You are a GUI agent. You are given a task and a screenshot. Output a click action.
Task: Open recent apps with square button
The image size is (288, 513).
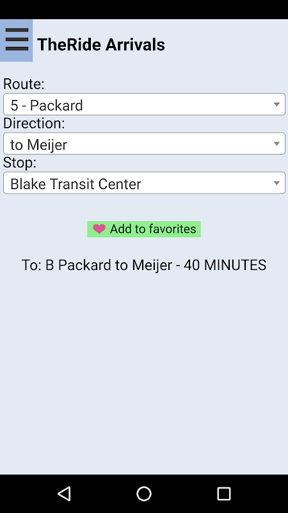(224, 493)
